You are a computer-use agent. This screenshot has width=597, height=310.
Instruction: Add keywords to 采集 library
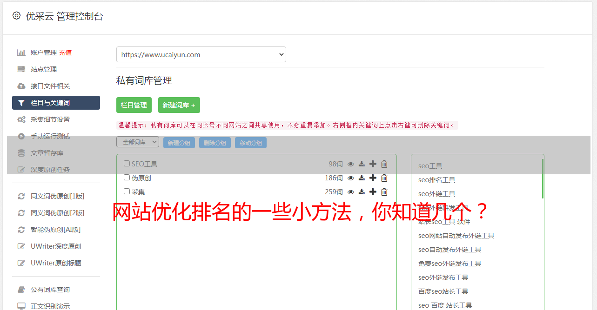click(x=373, y=192)
